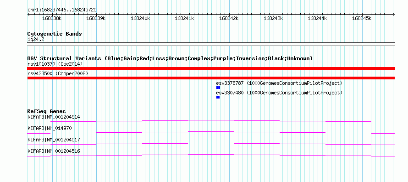
Task: Click the Cytogenetic Bands track heading
Action: coord(55,34)
